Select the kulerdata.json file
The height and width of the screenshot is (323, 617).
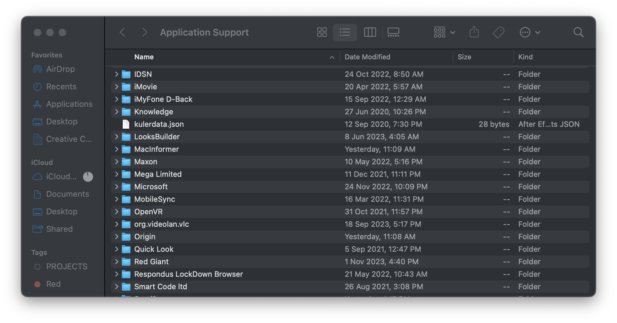pos(159,124)
